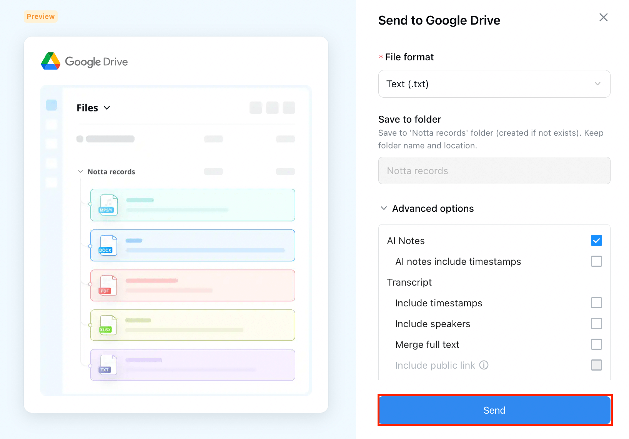This screenshot has width=629, height=439.
Task: Select the TXT file icon in preview
Action: (x=108, y=365)
